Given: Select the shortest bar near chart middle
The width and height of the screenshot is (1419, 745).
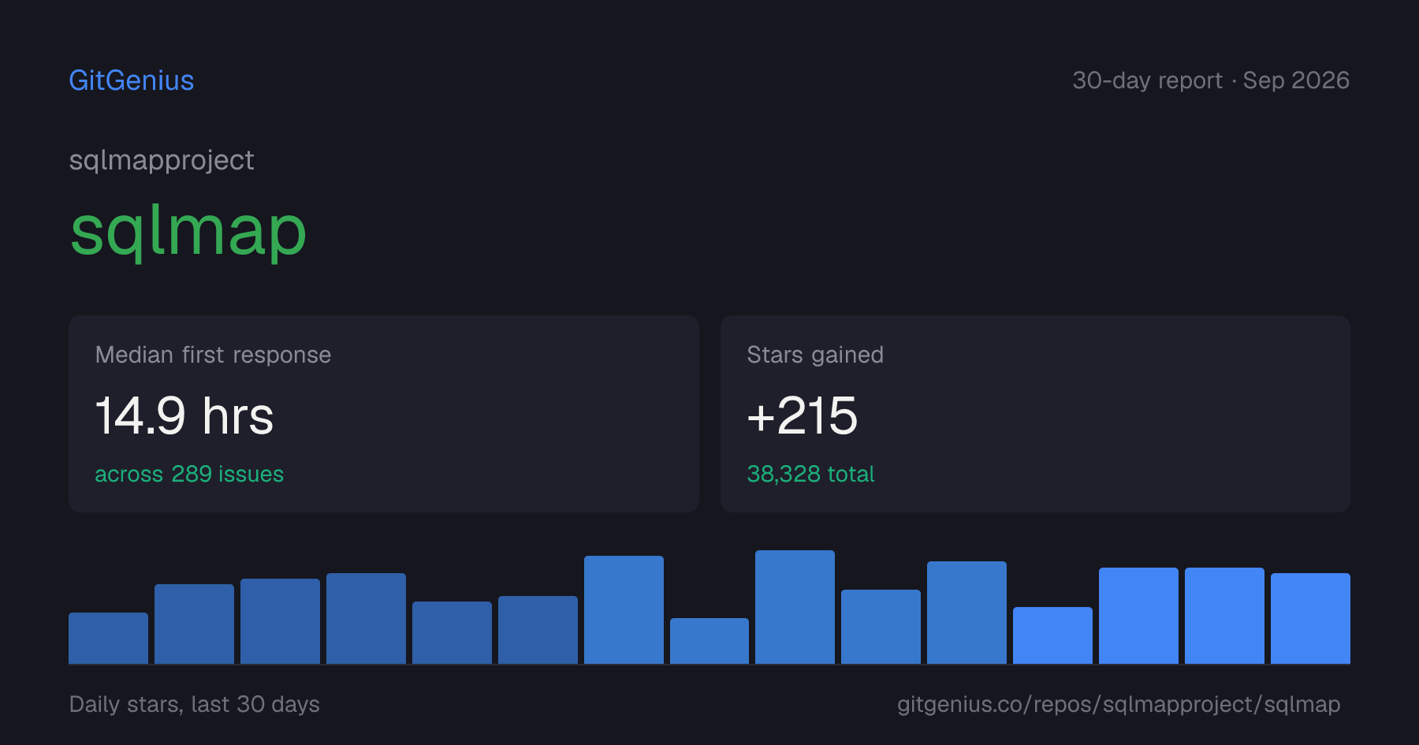Looking at the screenshot, I should click(x=709, y=641).
